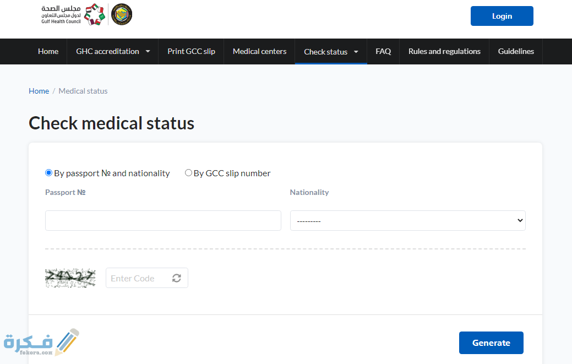572x364 pixels.
Task: Open the Nationality dropdown
Action: click(407, 220)
